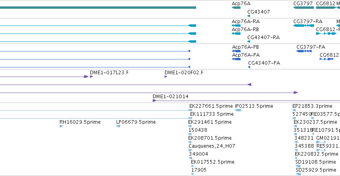Screen dimensions: 340x176
Task: Select the DME1-021O14 feature start
Action: (x=154, y=101)
